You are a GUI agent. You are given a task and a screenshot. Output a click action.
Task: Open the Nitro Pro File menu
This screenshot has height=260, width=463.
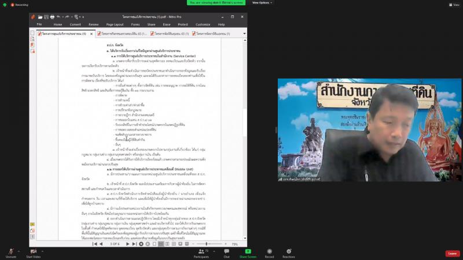39,24
